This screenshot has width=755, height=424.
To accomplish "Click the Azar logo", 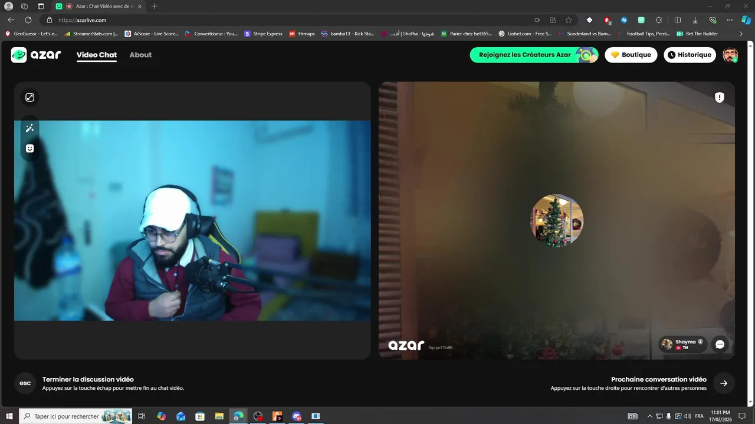I will coord(36,55).
